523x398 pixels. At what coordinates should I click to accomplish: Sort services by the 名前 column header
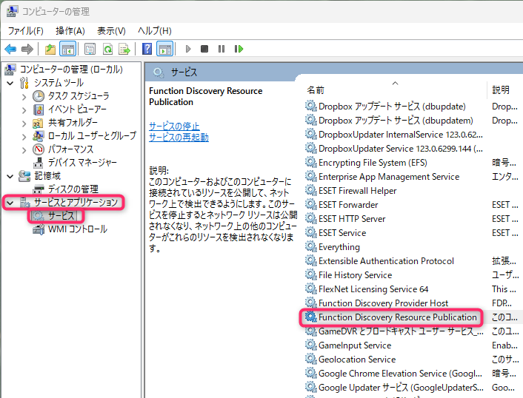316,90
